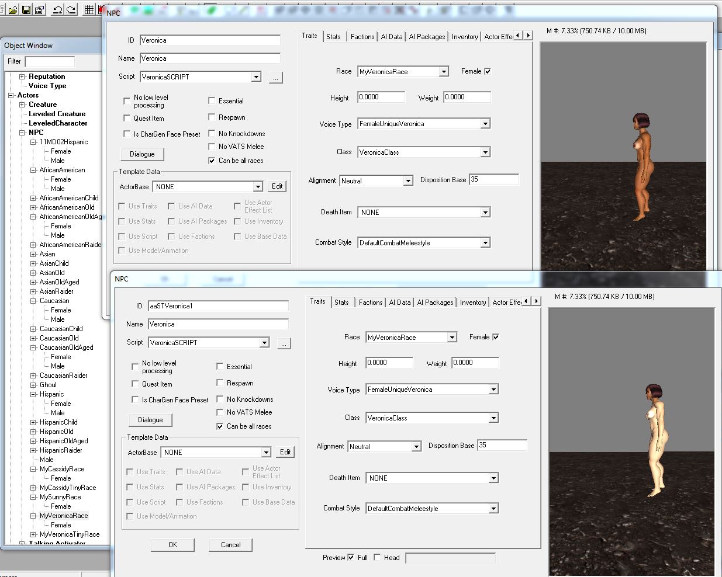The image size is (722, 577).
Task: Check the Head preview checkbox
Action: [x=377, y=557]
